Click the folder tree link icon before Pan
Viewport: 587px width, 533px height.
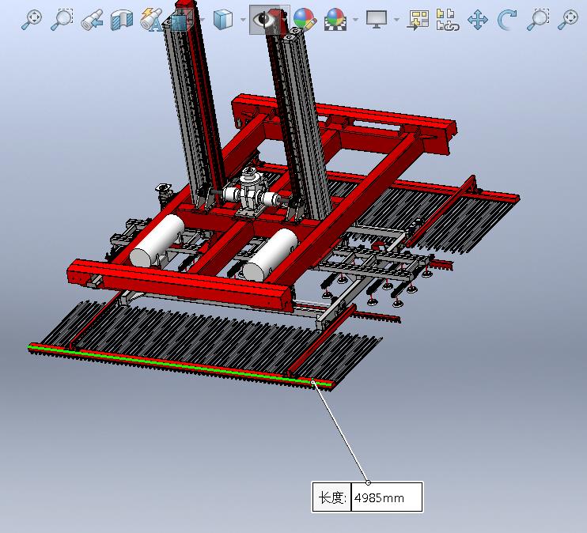[448, 20]
